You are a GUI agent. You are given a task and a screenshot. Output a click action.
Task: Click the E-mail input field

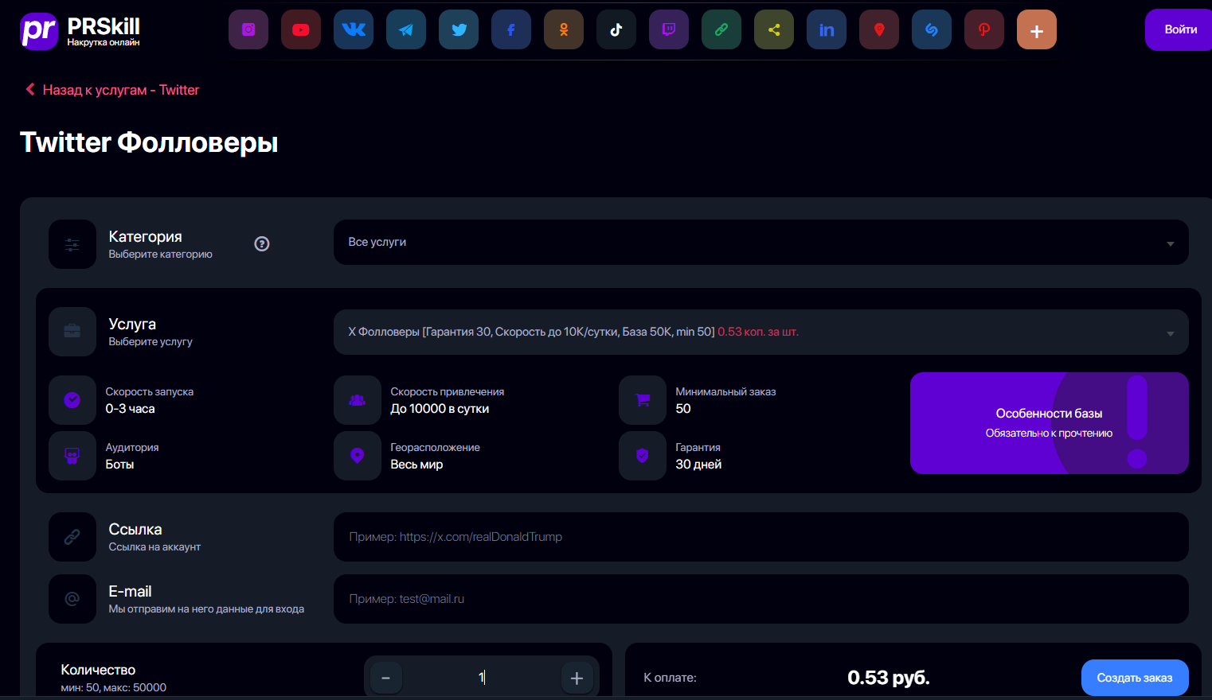tap(761, 599)
